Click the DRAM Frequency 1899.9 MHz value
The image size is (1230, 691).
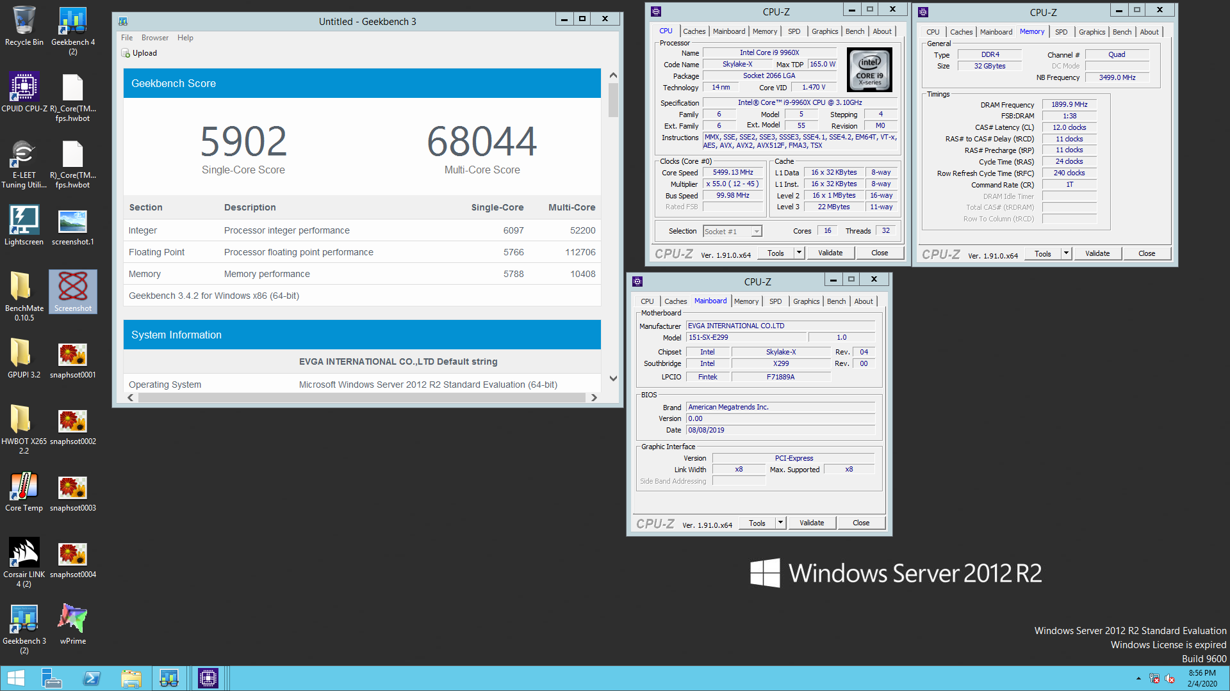coord(1069,104)
